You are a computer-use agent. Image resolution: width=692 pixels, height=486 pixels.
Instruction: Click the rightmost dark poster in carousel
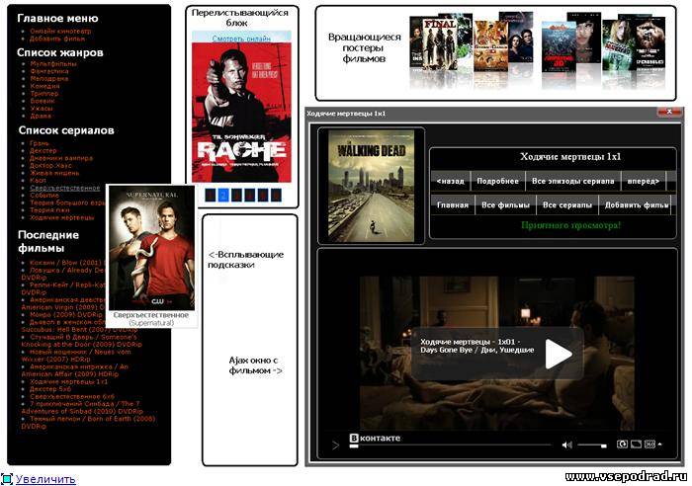click(x=649, y=42)
